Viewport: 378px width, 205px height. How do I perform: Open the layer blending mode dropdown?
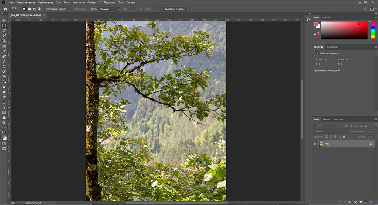[330, 131]
